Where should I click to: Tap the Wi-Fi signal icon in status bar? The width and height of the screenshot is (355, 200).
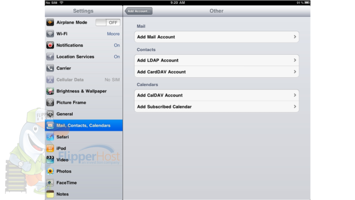(61, 3)
